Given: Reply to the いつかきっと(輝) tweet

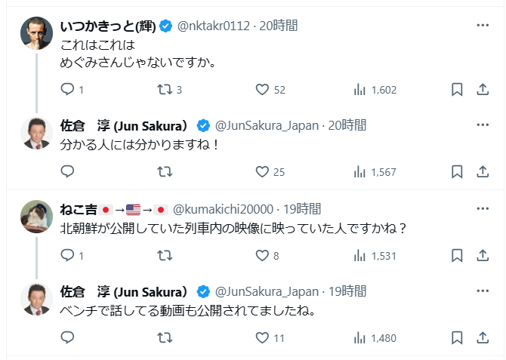Looking at the screenshot, I should tap(67, 89).
